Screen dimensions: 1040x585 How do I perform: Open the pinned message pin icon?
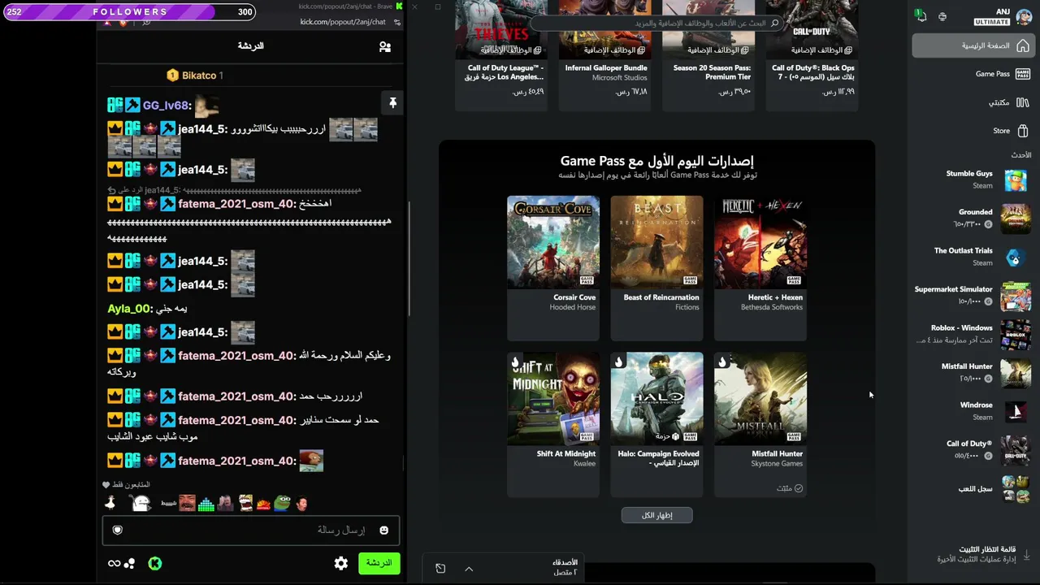coord(392,102)
